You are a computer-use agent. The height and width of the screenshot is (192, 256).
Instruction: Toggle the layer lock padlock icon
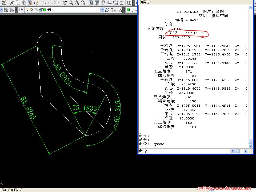[x=41, y=10]
